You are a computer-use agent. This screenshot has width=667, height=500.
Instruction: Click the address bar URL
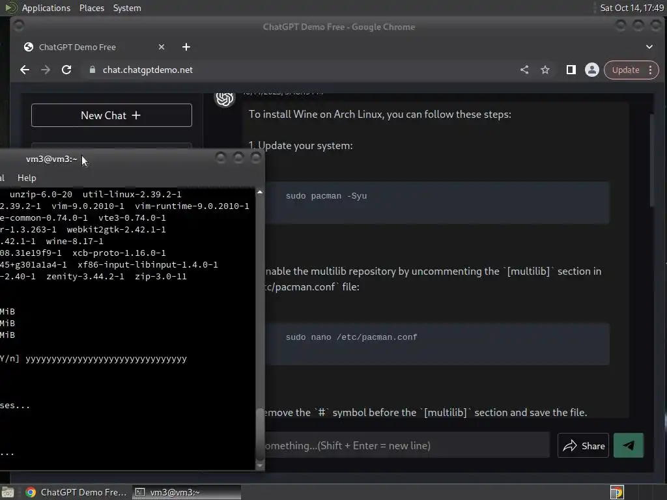coord(148,70)
